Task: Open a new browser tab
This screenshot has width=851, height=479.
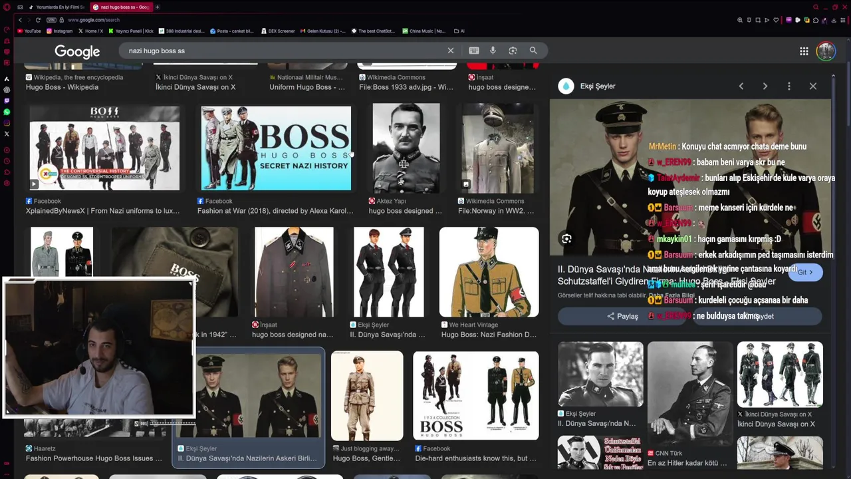Action: [x=158, y=7]
